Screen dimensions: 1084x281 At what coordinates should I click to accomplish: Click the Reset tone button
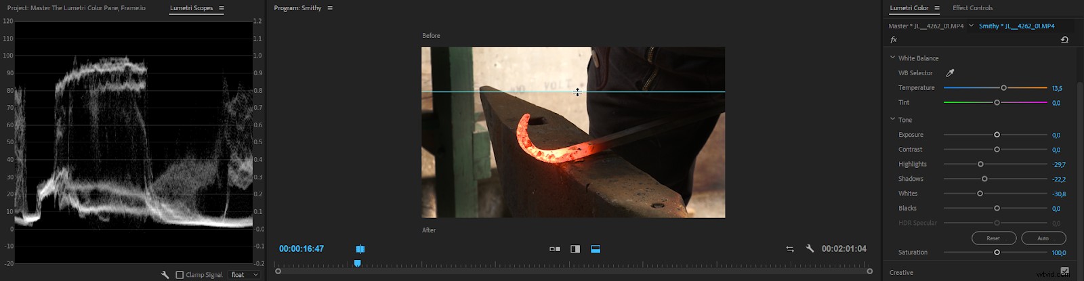coord(993,238)
